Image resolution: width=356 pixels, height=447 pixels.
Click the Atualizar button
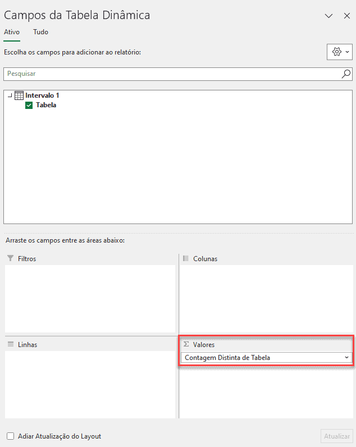click(336, 436)
